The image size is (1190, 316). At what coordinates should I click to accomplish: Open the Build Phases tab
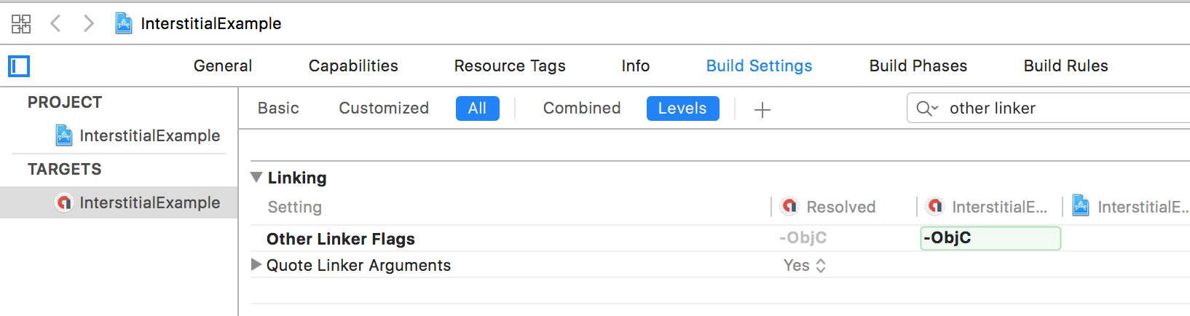(918, 66)
